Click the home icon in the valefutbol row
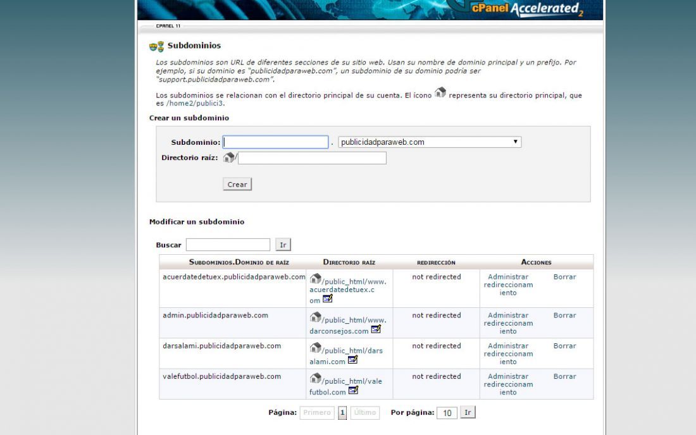Screen dimensions: 696x435 pos(315,378)
